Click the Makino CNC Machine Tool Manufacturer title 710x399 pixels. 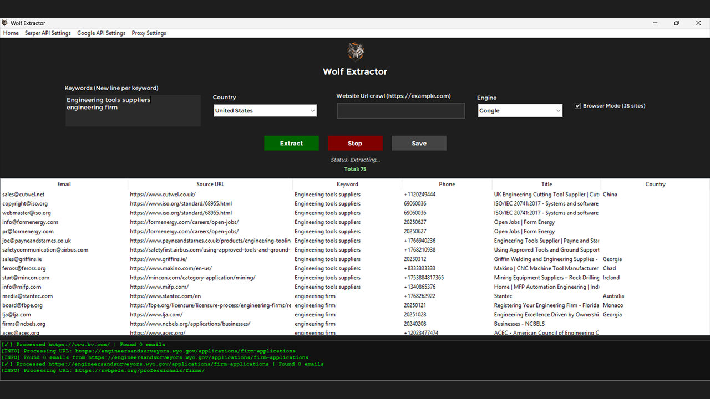546,268
